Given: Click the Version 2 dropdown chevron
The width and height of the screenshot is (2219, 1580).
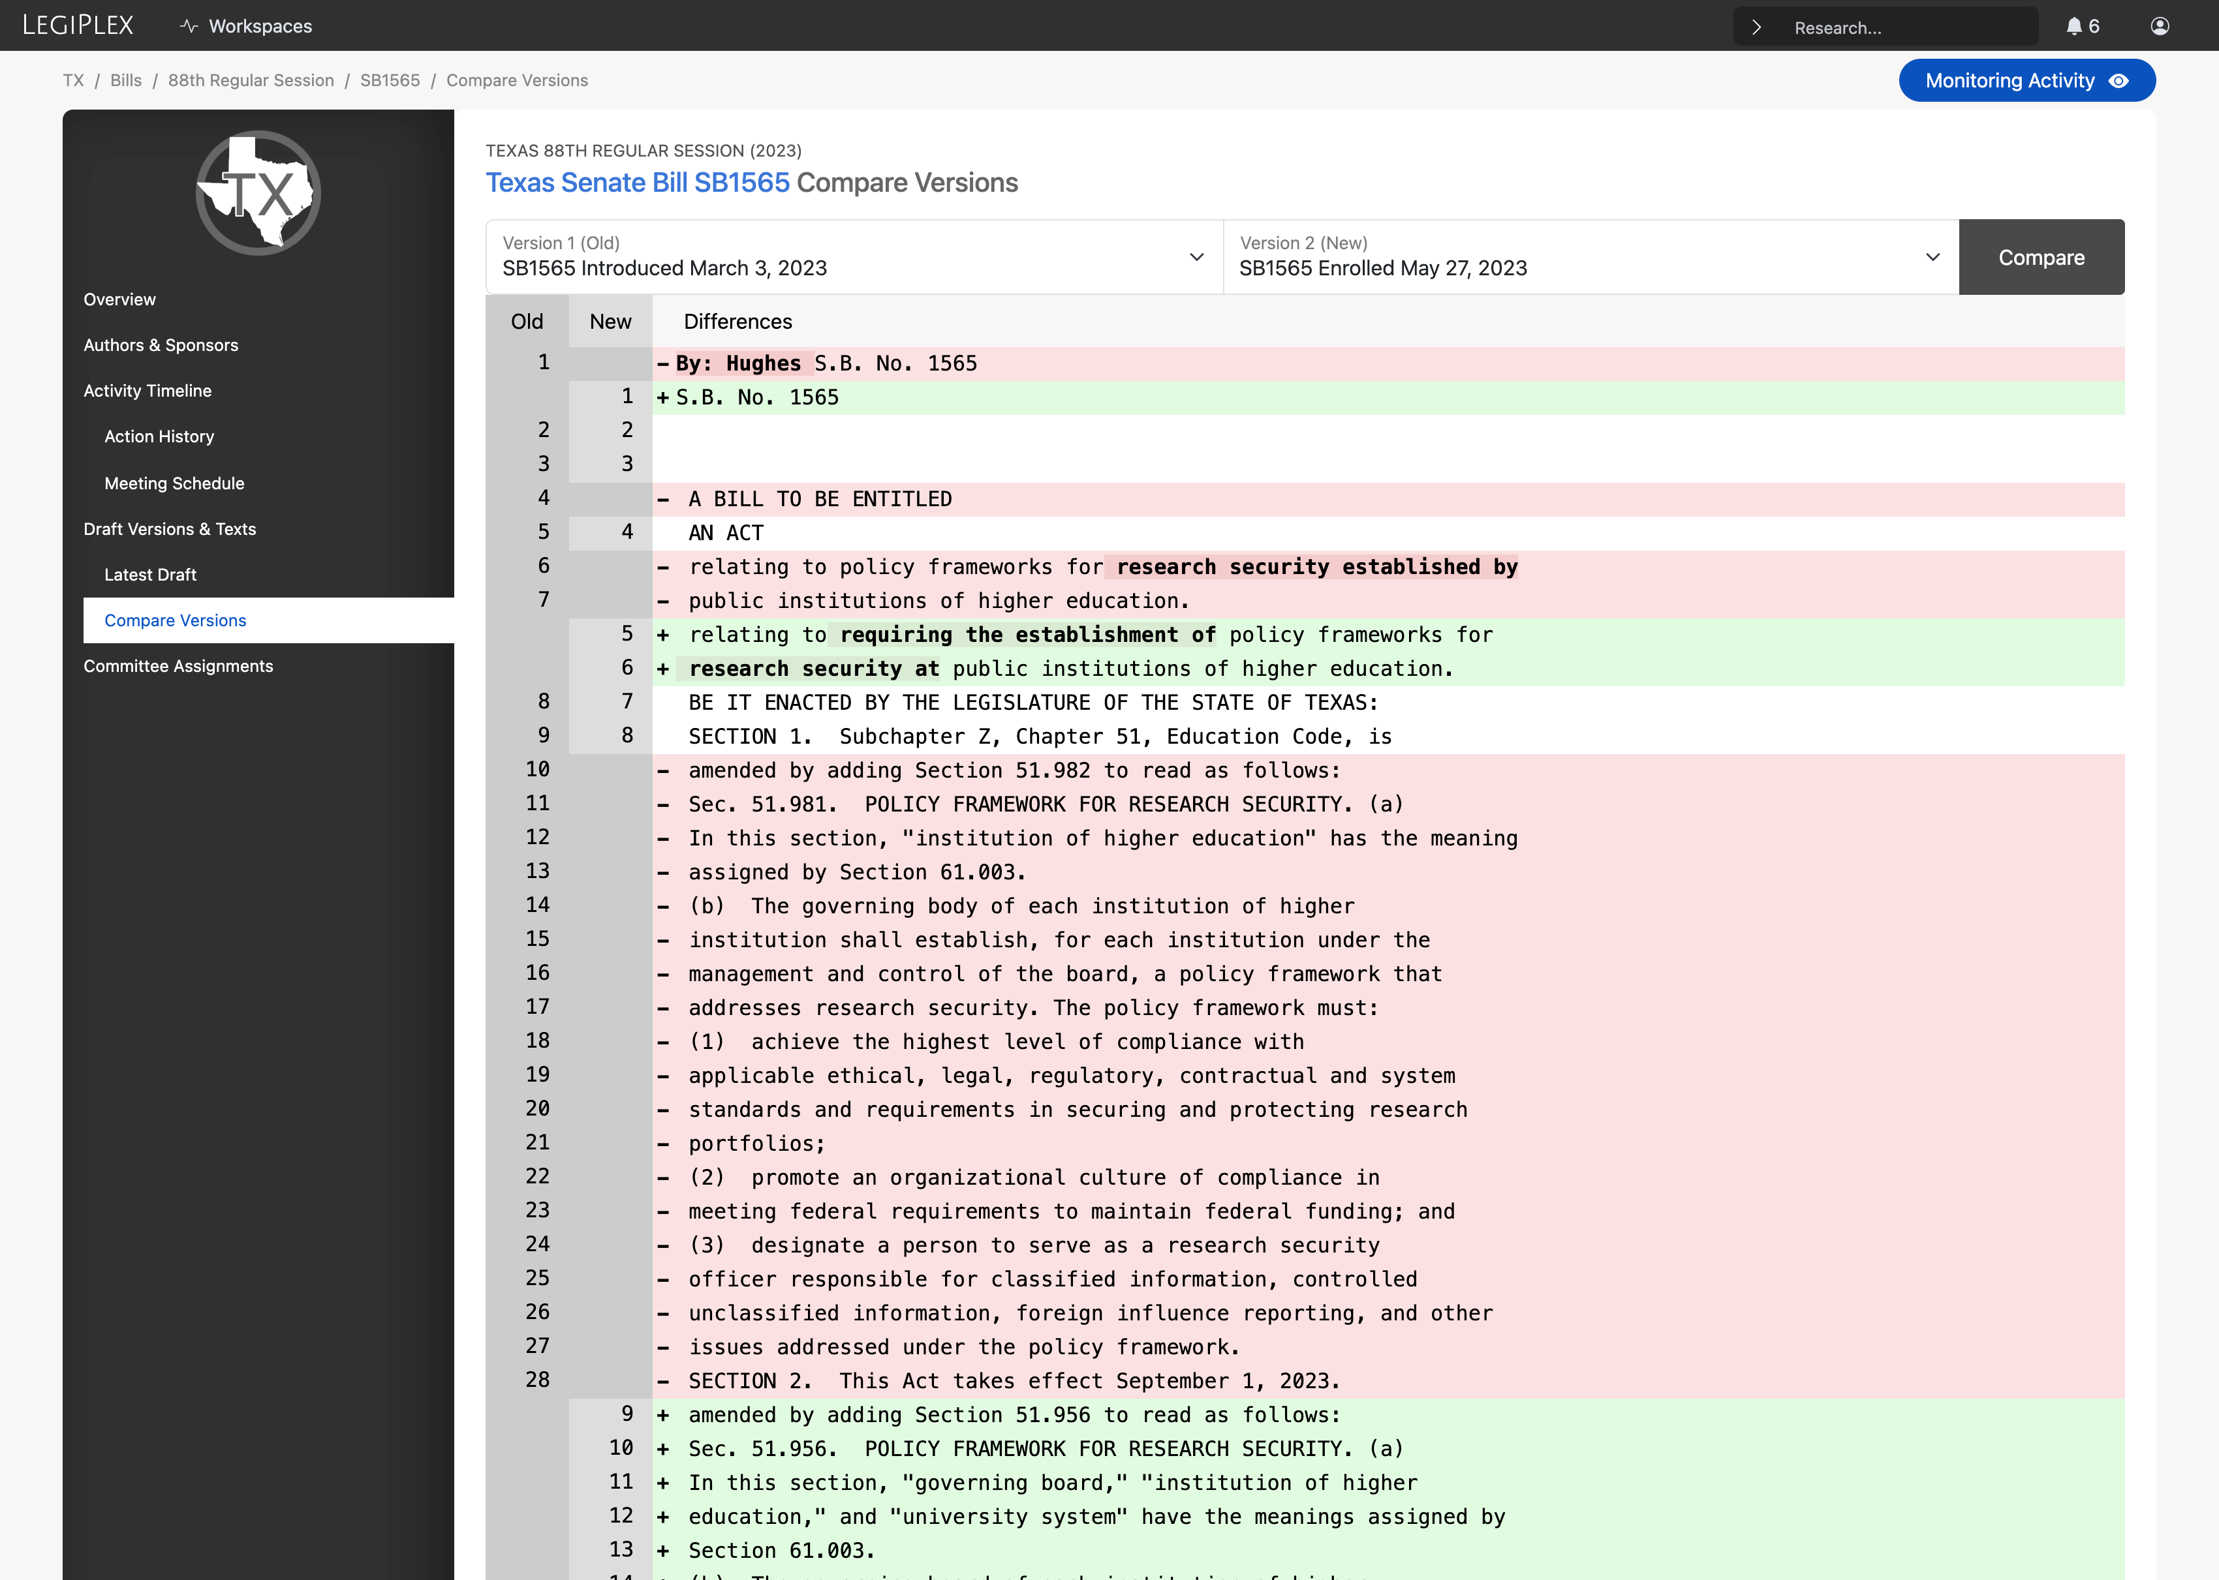Looking at the screenshot, I should click(1933, 257).
